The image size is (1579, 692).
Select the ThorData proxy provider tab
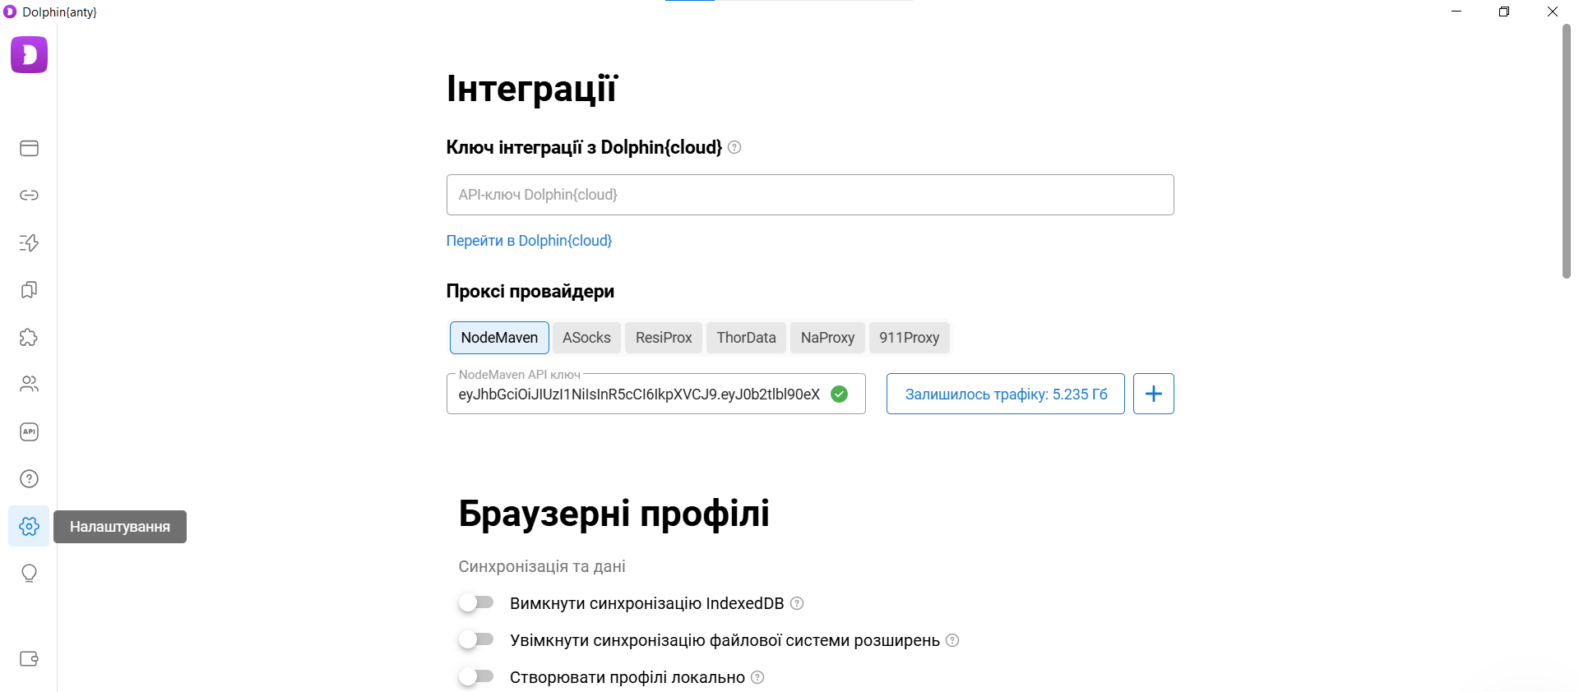point(746,338)
